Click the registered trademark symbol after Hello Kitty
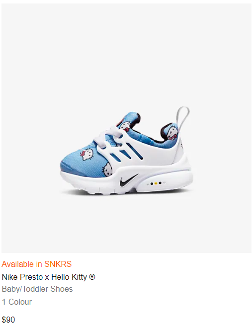 click(x=92, y=277)
